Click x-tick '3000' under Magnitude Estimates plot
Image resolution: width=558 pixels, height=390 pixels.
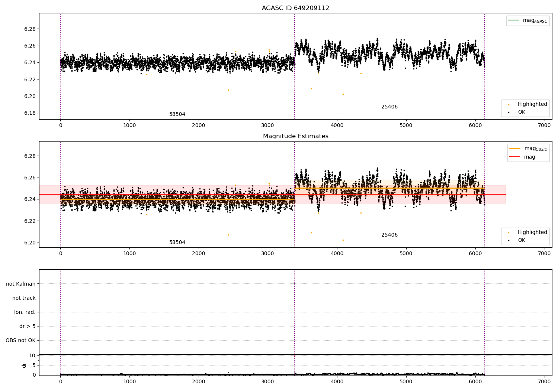268,254
